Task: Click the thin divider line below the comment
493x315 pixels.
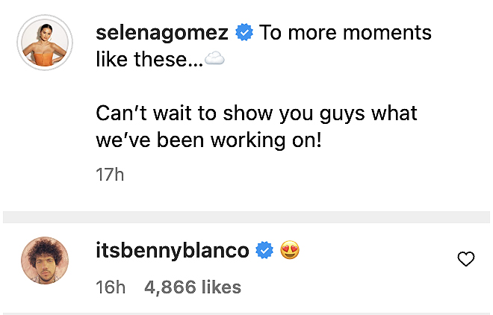Action: coord(246,312)
